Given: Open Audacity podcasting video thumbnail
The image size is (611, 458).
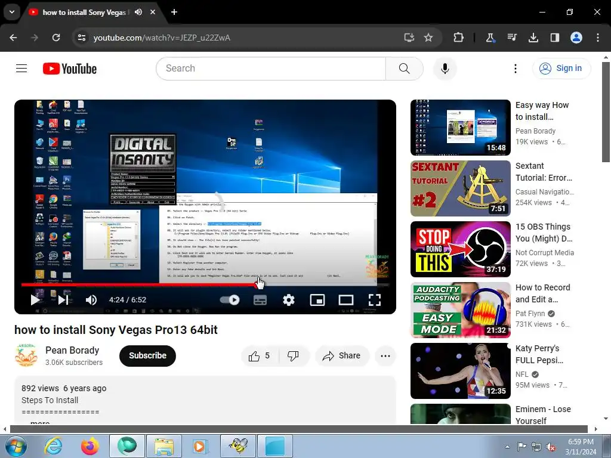Looking at the screenshot, I should tap(460, 310).
